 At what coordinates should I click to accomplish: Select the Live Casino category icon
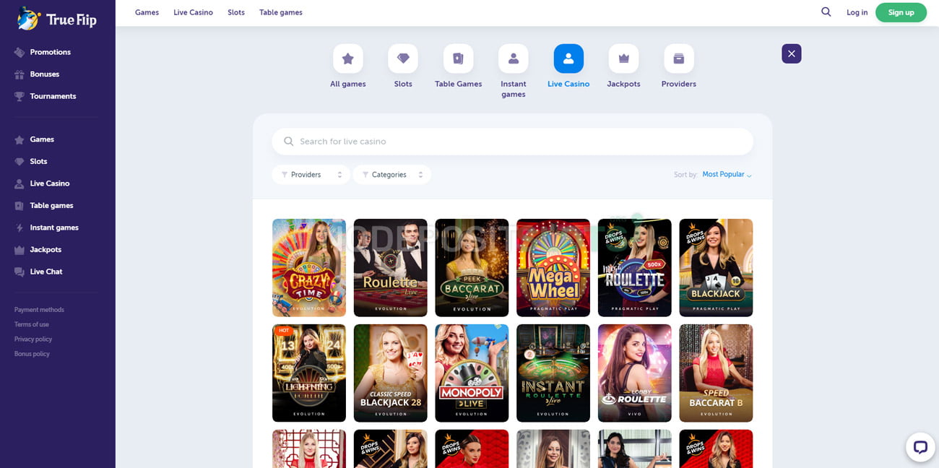[x=568, y=58]
